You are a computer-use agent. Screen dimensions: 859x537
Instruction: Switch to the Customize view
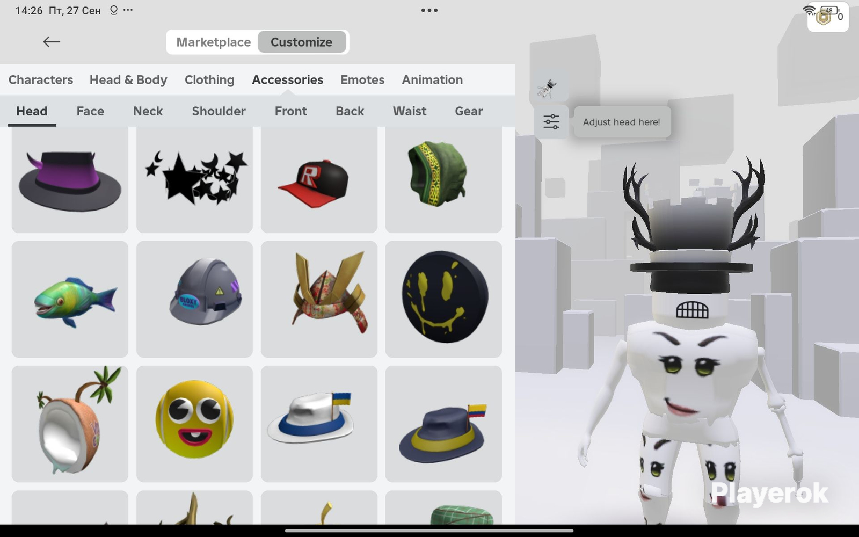[302, 42]
